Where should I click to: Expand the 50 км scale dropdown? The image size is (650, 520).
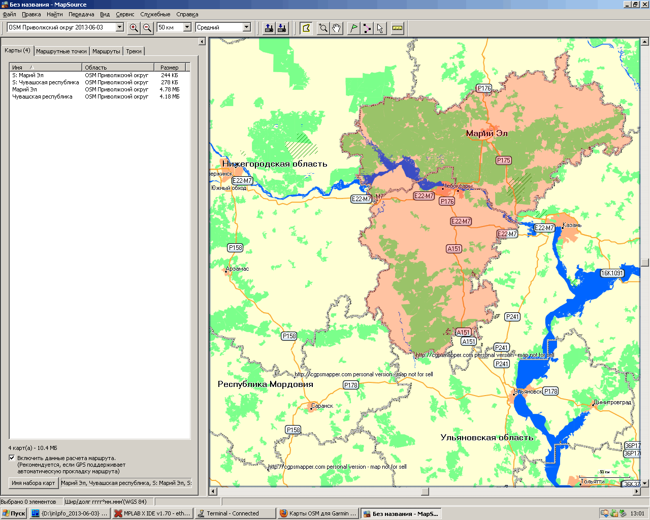coord(187,27)
